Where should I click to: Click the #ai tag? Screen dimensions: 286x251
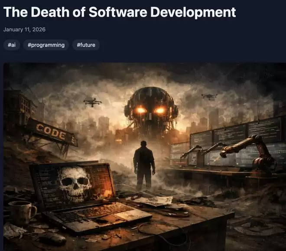click(12, 45)
